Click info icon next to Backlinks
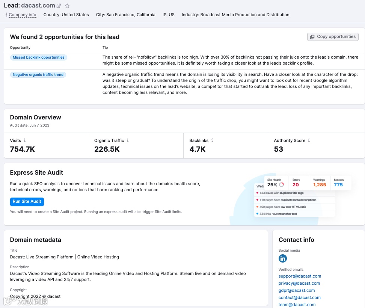 click(x=212, y=140)
